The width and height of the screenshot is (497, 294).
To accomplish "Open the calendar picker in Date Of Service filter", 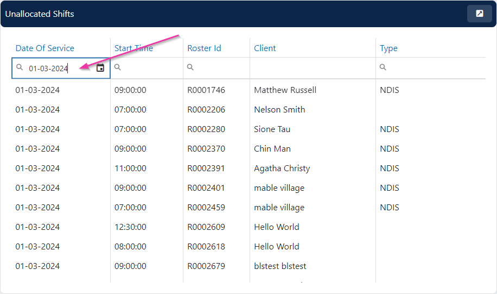I will tap(100, 67).
